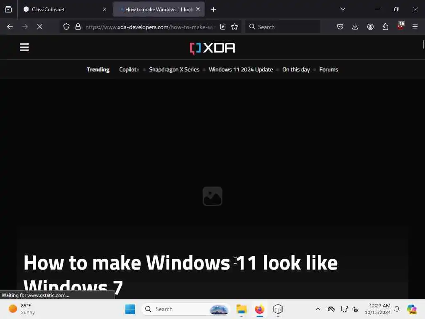The height and width of the screenshot is (319, 425).
Task: Open the ClassiCube cube taskbar app
Action: point(278,309)
